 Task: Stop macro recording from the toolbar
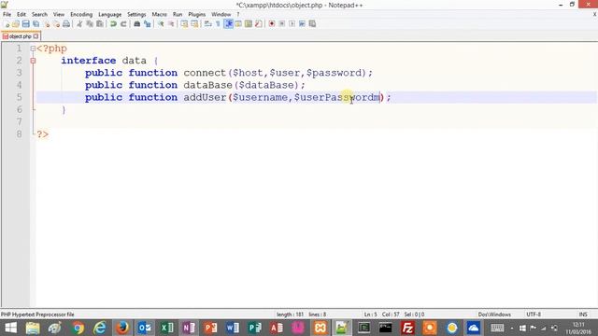(x=282, y=24)
